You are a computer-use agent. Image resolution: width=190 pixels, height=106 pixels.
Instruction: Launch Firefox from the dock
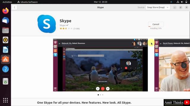pos(5,11)
